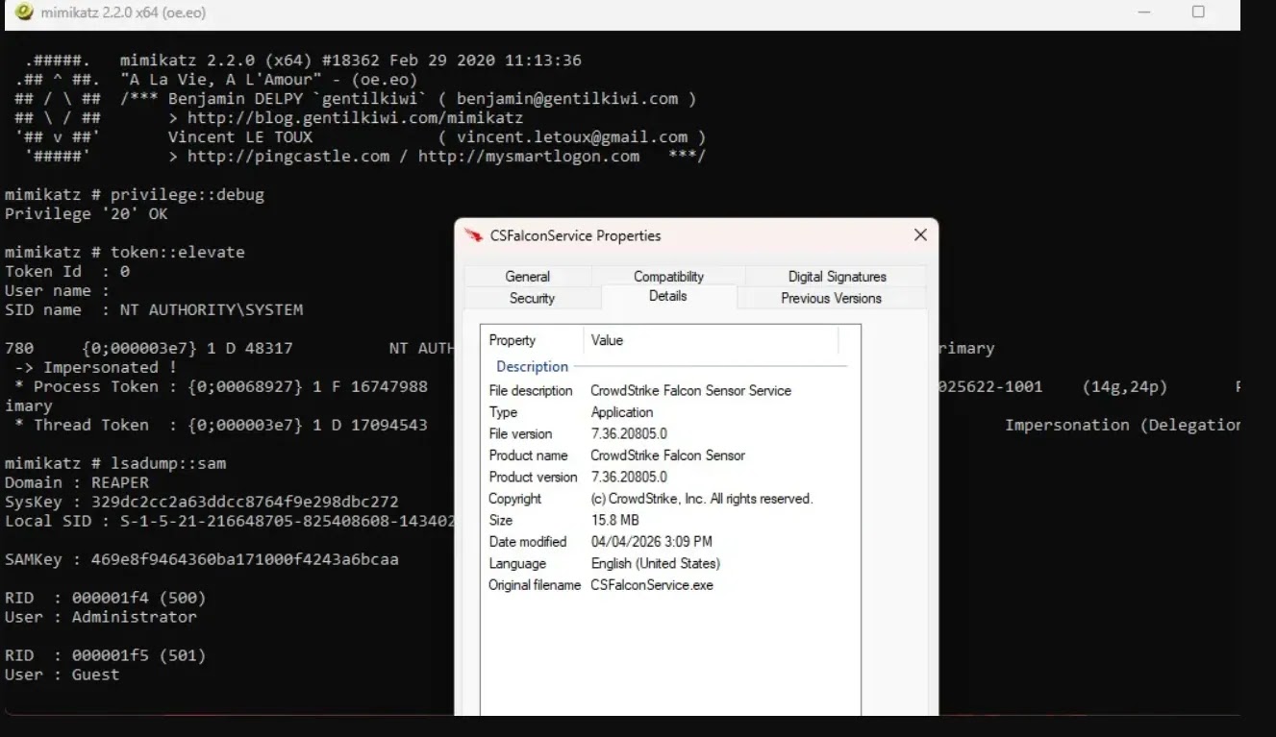
Task: Click the 'Domain : REAPER' console line
Action: tap(77, 482)
